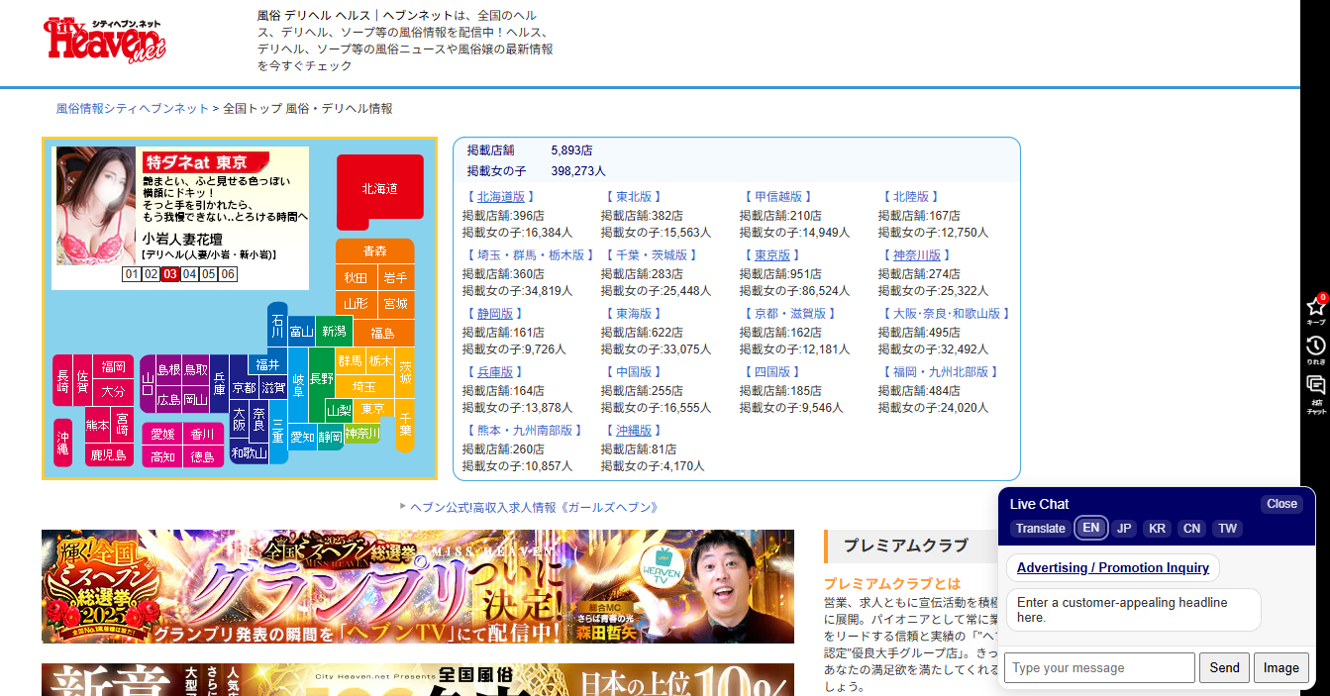Open the Keep star icon in sidebar

click(x=1315, y=309)
